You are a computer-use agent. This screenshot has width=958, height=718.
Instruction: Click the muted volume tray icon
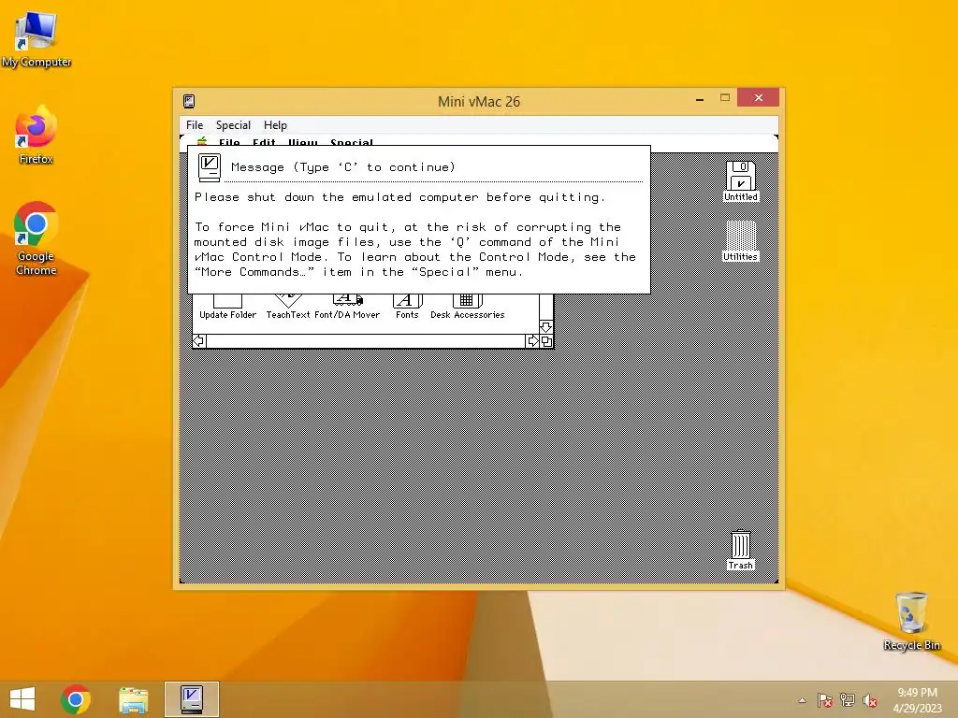coord(870,700)
